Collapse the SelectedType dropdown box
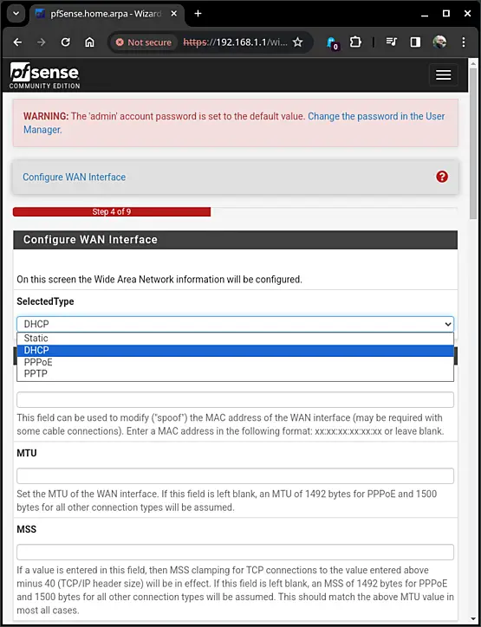Image resolution: width=481 pixels, height=627 pixels. [235, 324]
